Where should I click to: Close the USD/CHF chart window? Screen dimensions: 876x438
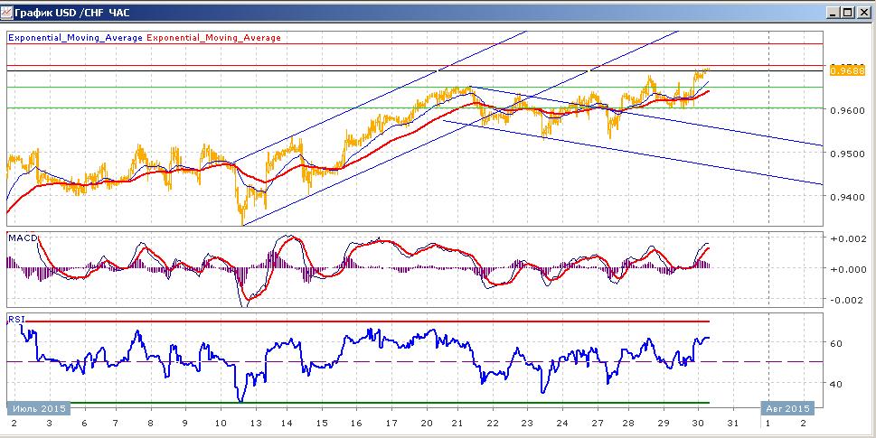tap(863, 12)
